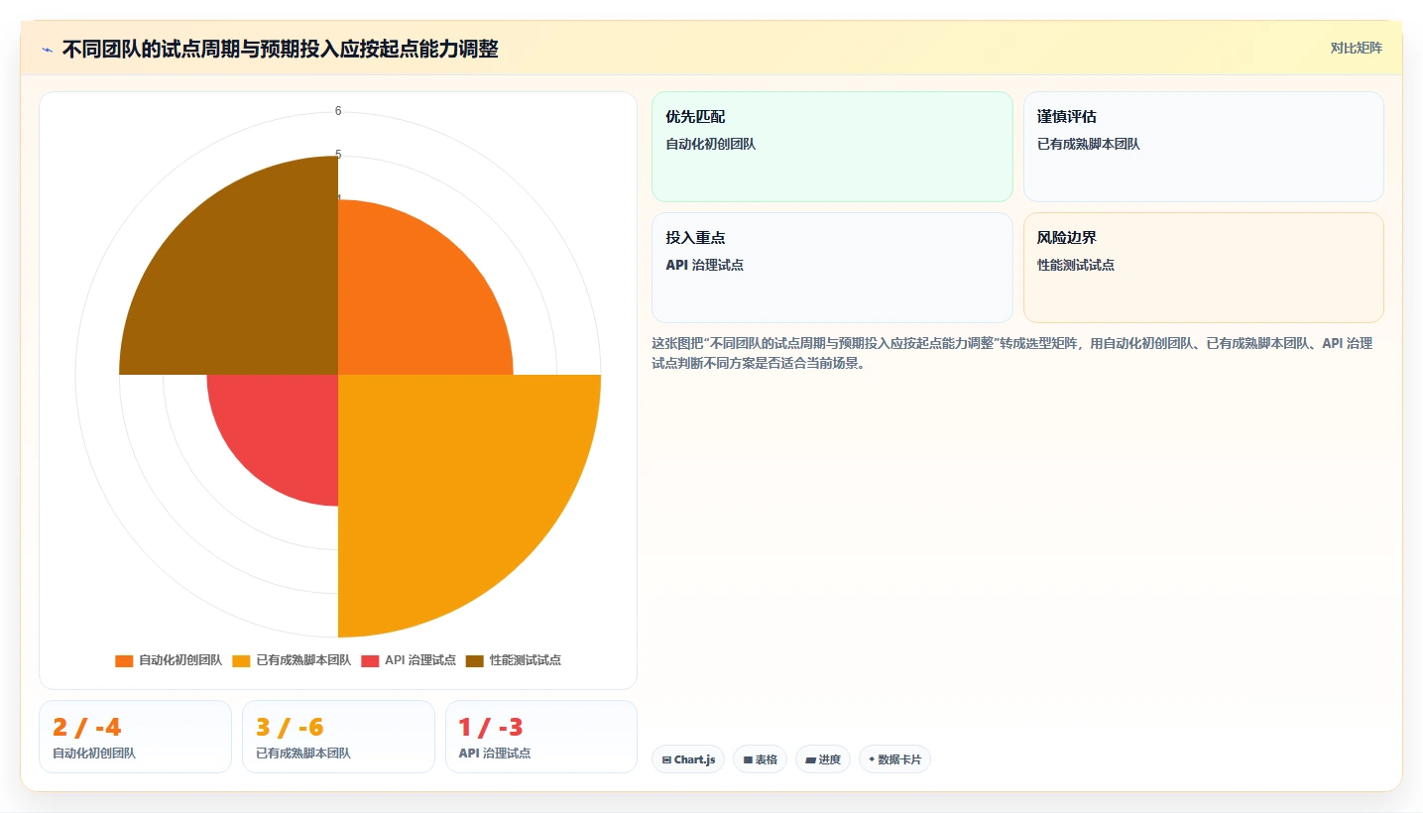
Task: Click the radial axis label 5
Action: [338, 155]
